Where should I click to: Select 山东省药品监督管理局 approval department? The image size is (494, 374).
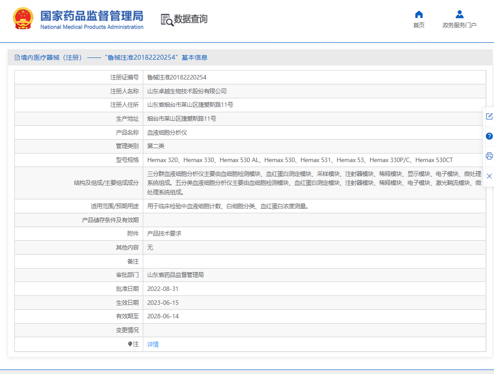click(x=176, y=275)
